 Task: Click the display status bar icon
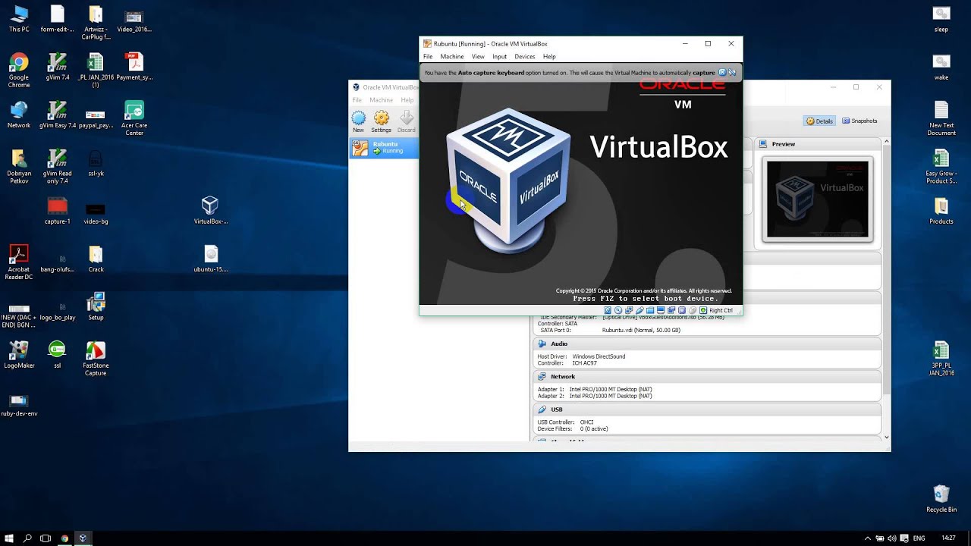661,310
